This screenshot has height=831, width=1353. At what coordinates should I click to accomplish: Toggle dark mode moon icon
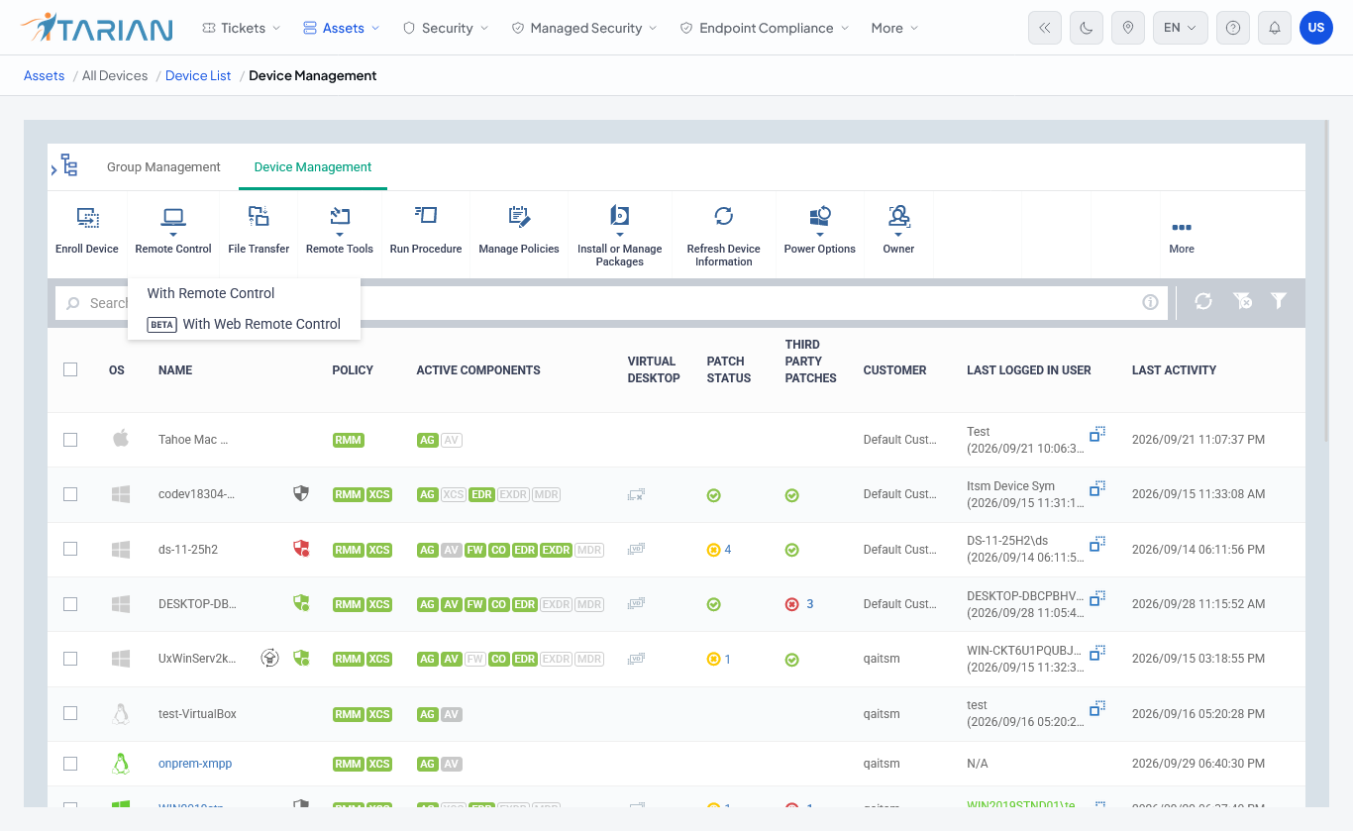pos(1087,28)
